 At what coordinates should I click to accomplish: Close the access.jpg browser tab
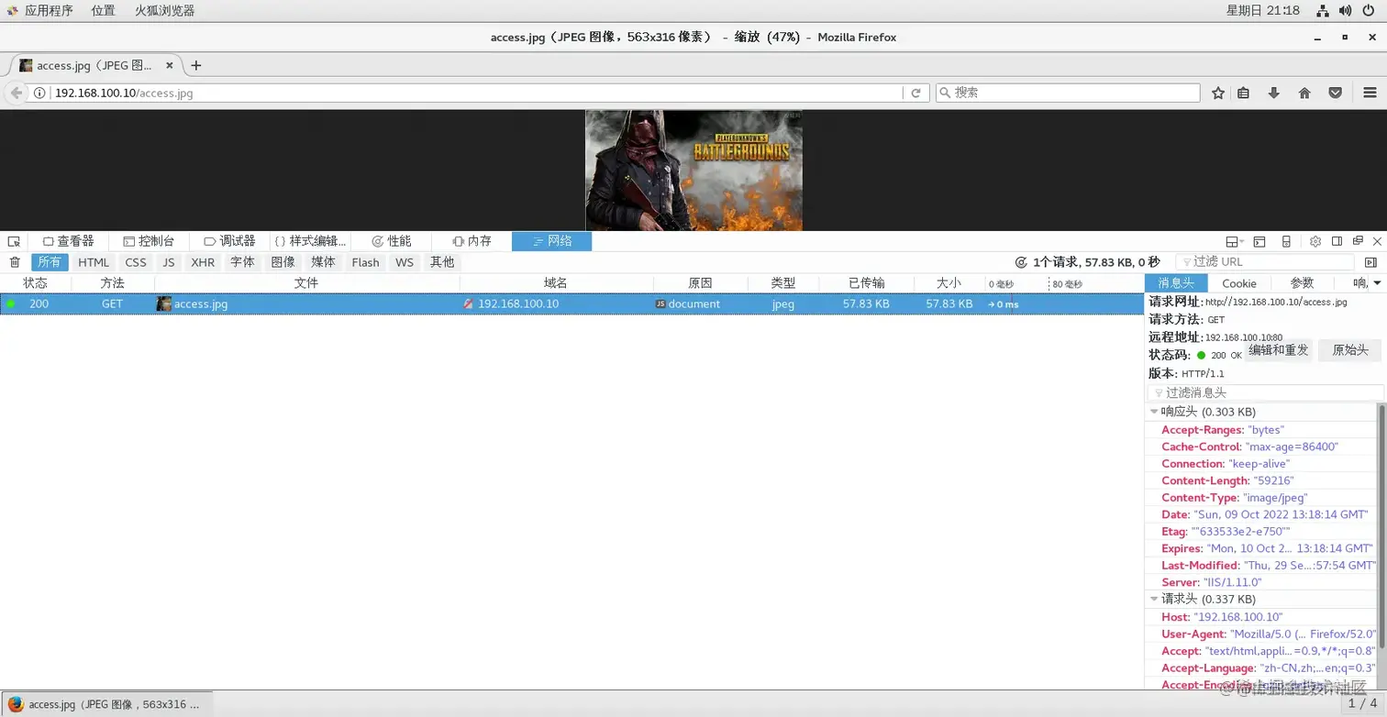170,65
